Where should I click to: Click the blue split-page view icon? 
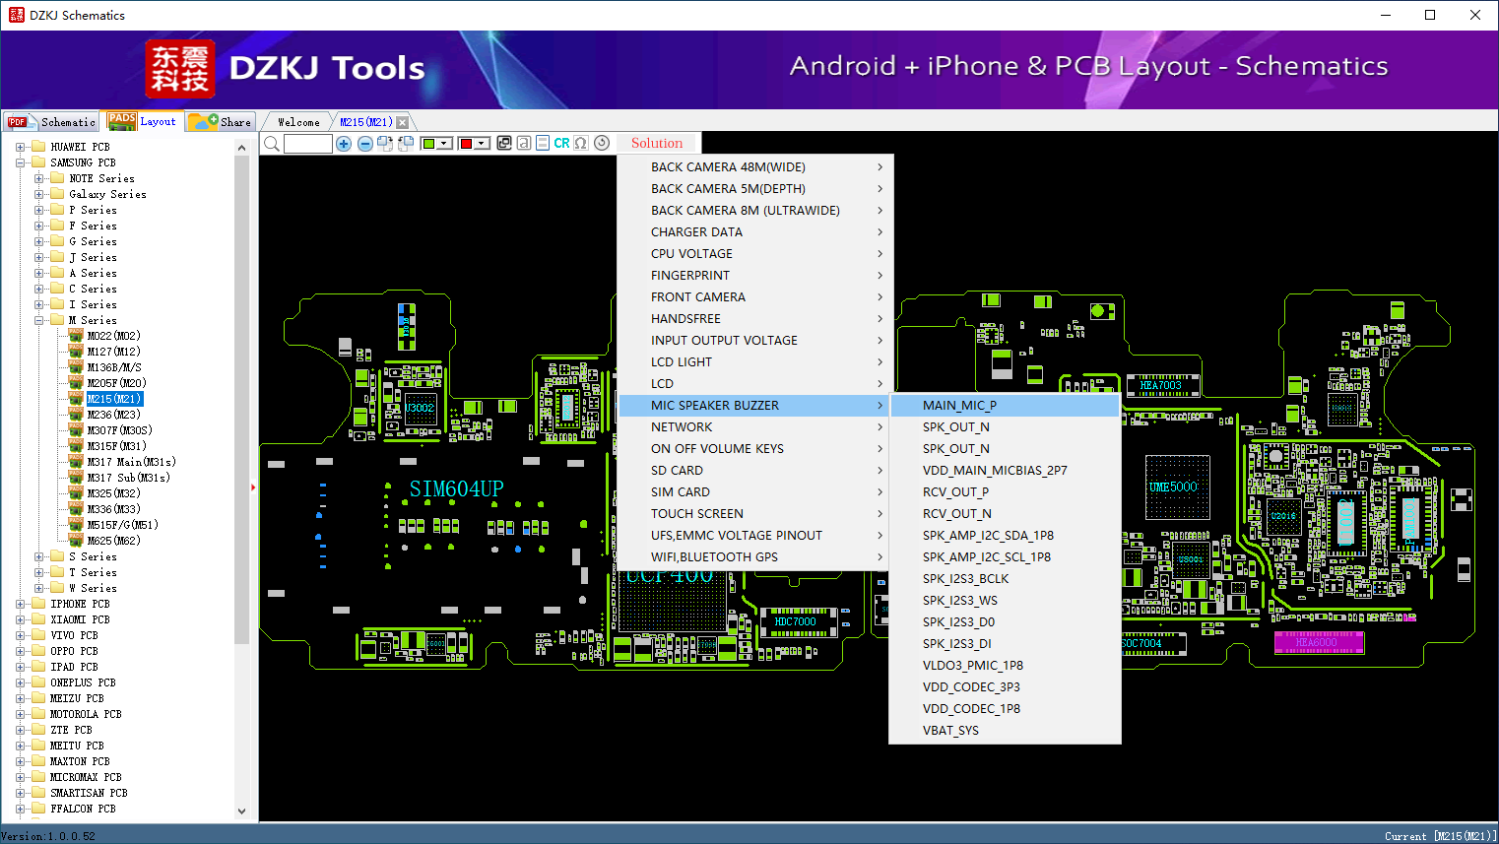[543, 143]
